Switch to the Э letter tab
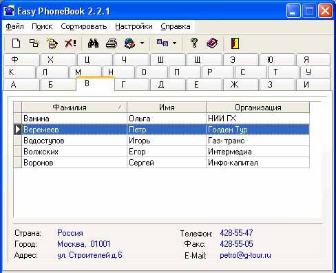Screen dimensions: 336x273 tap(241, 60)
